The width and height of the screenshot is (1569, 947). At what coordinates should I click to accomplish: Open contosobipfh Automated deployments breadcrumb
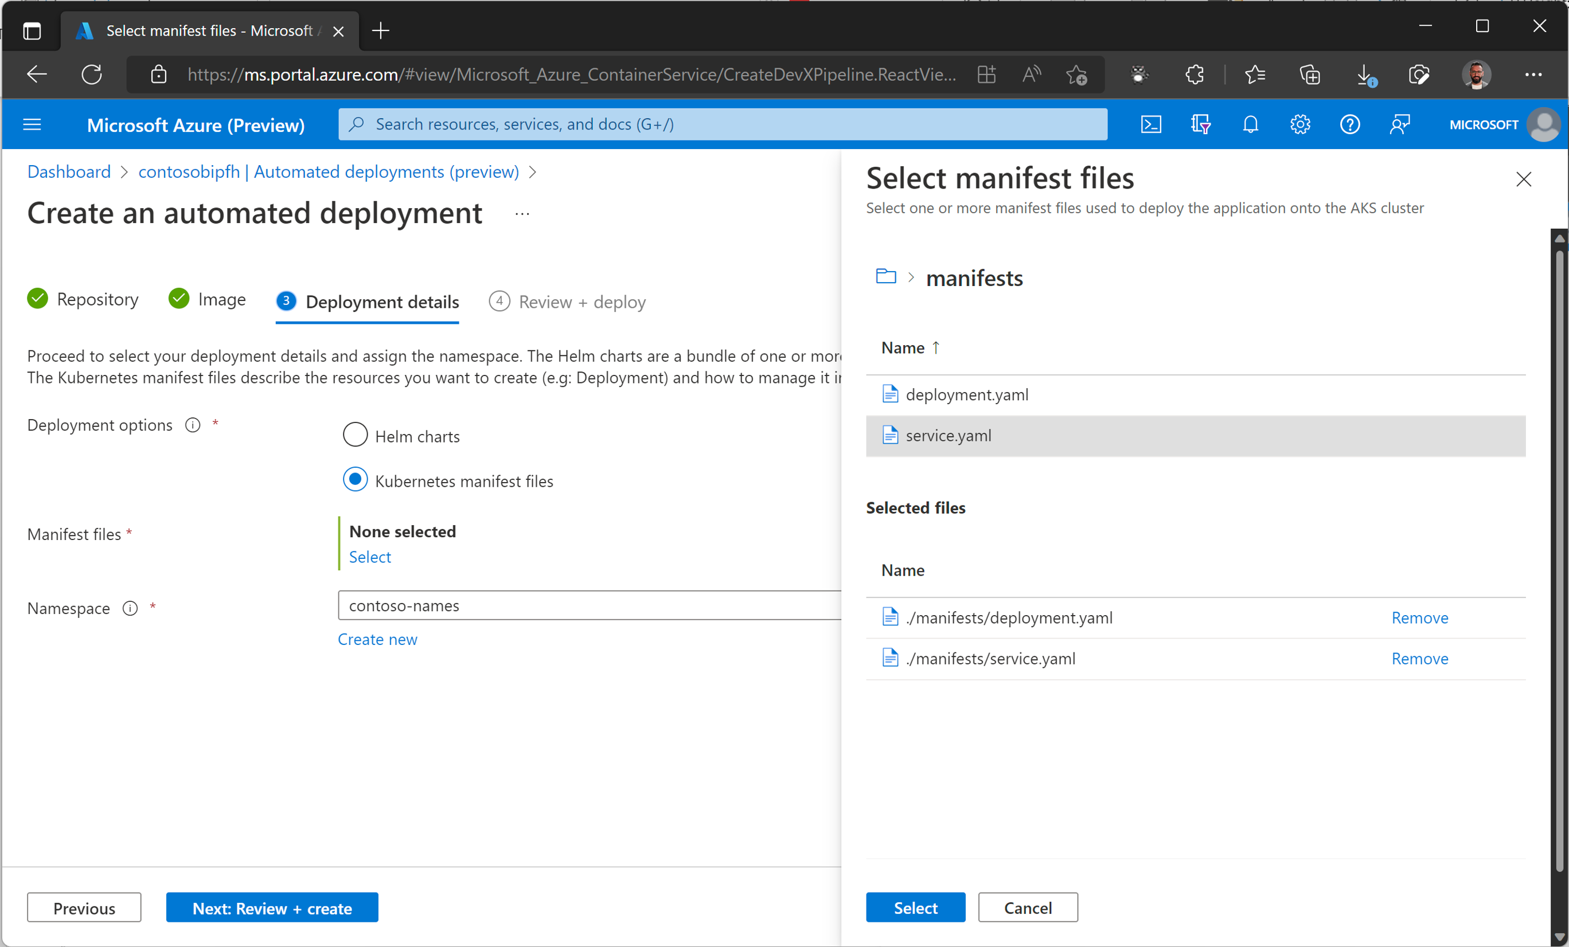point(329,172)
